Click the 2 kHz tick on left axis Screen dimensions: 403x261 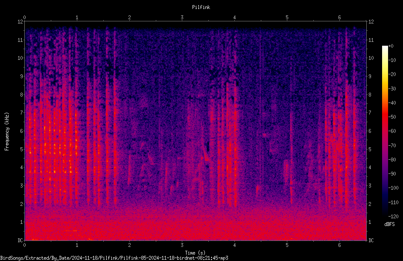tap(22, 204)
